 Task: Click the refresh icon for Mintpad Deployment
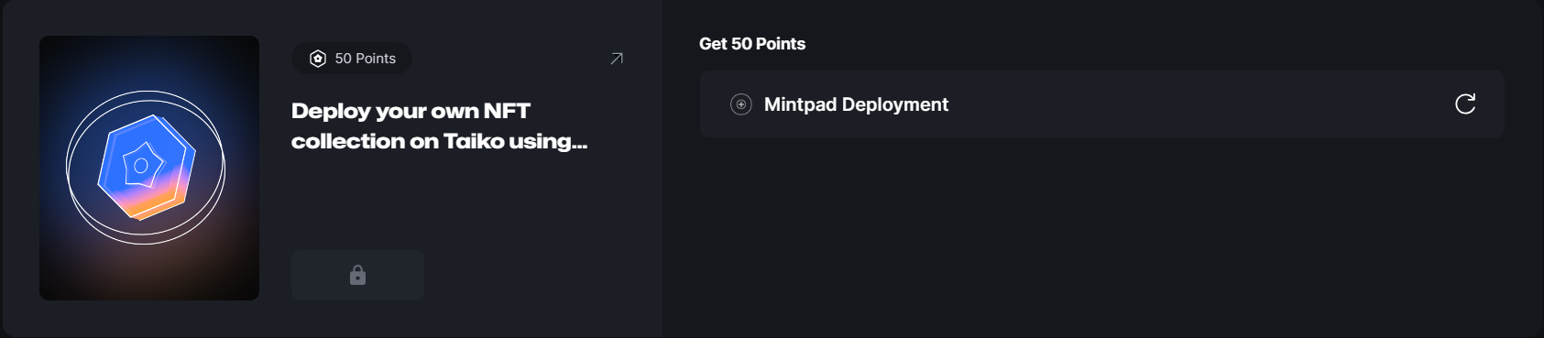1465,104
